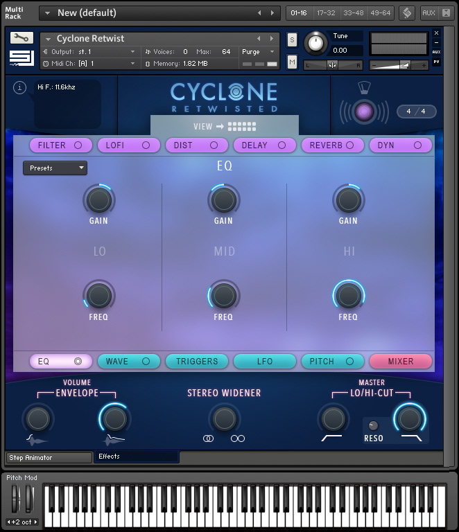Click the View grid icon
Viewport: 459px width, 532px height.
[242, 127]
